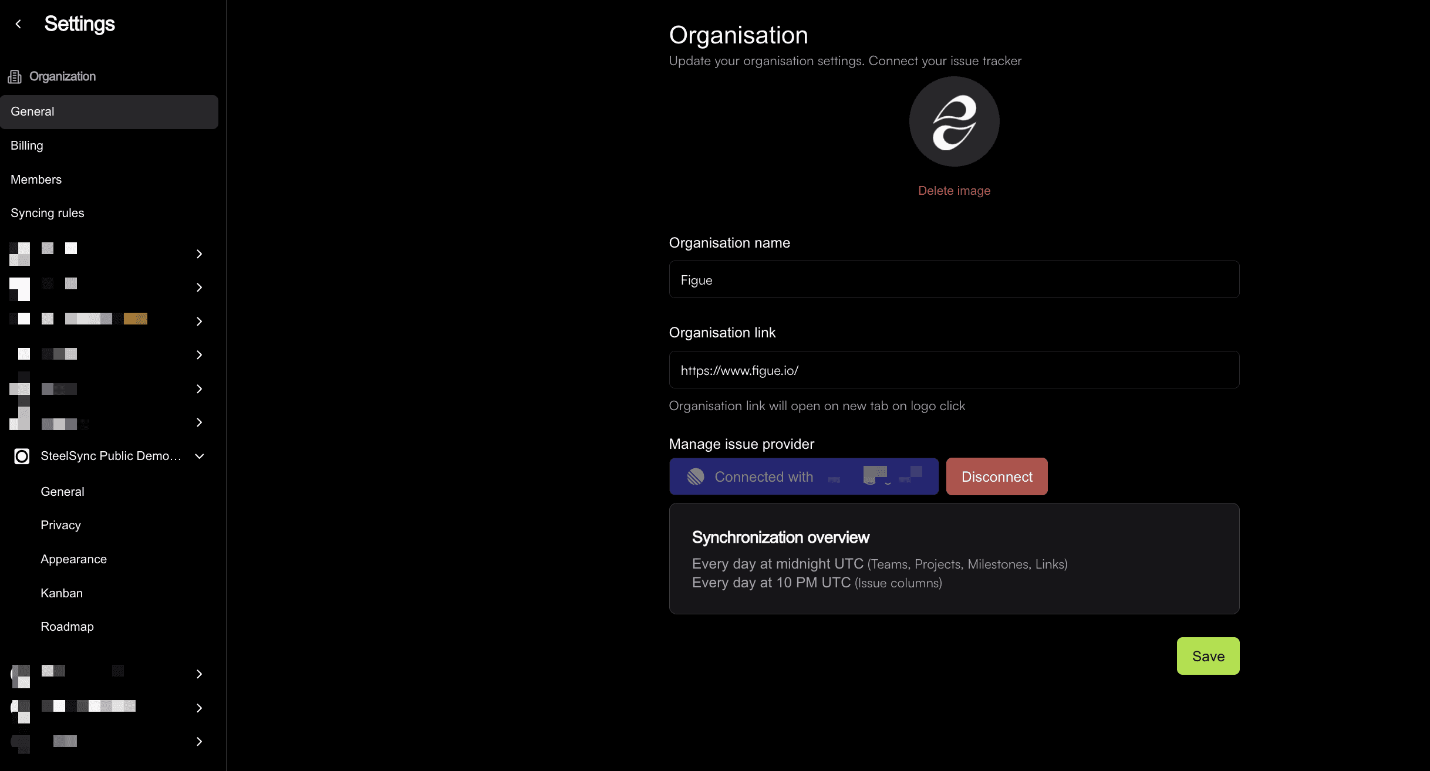This screenshot has height=771, width=1430.
Task: Switch to Appearance settings under SteelSync
Action: click(73, 559)
